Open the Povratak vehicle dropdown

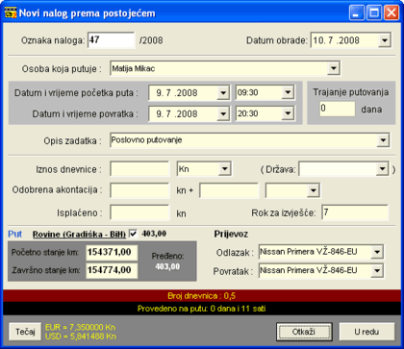point(377,271)
